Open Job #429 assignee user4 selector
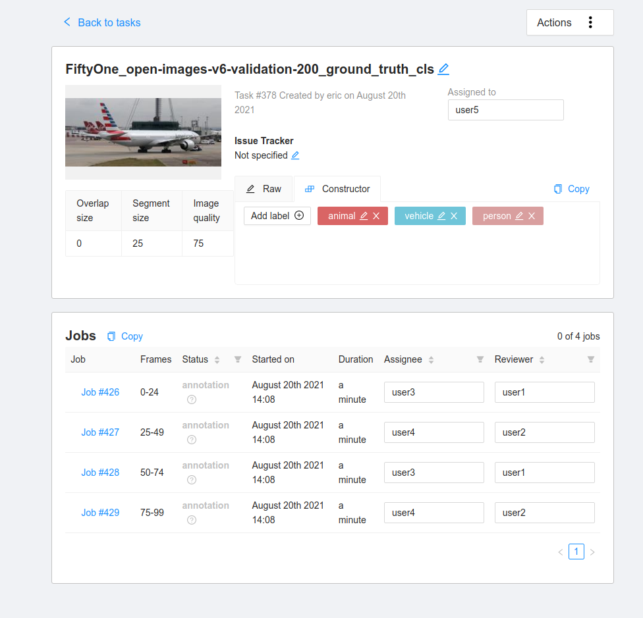 tap(434, 513)
